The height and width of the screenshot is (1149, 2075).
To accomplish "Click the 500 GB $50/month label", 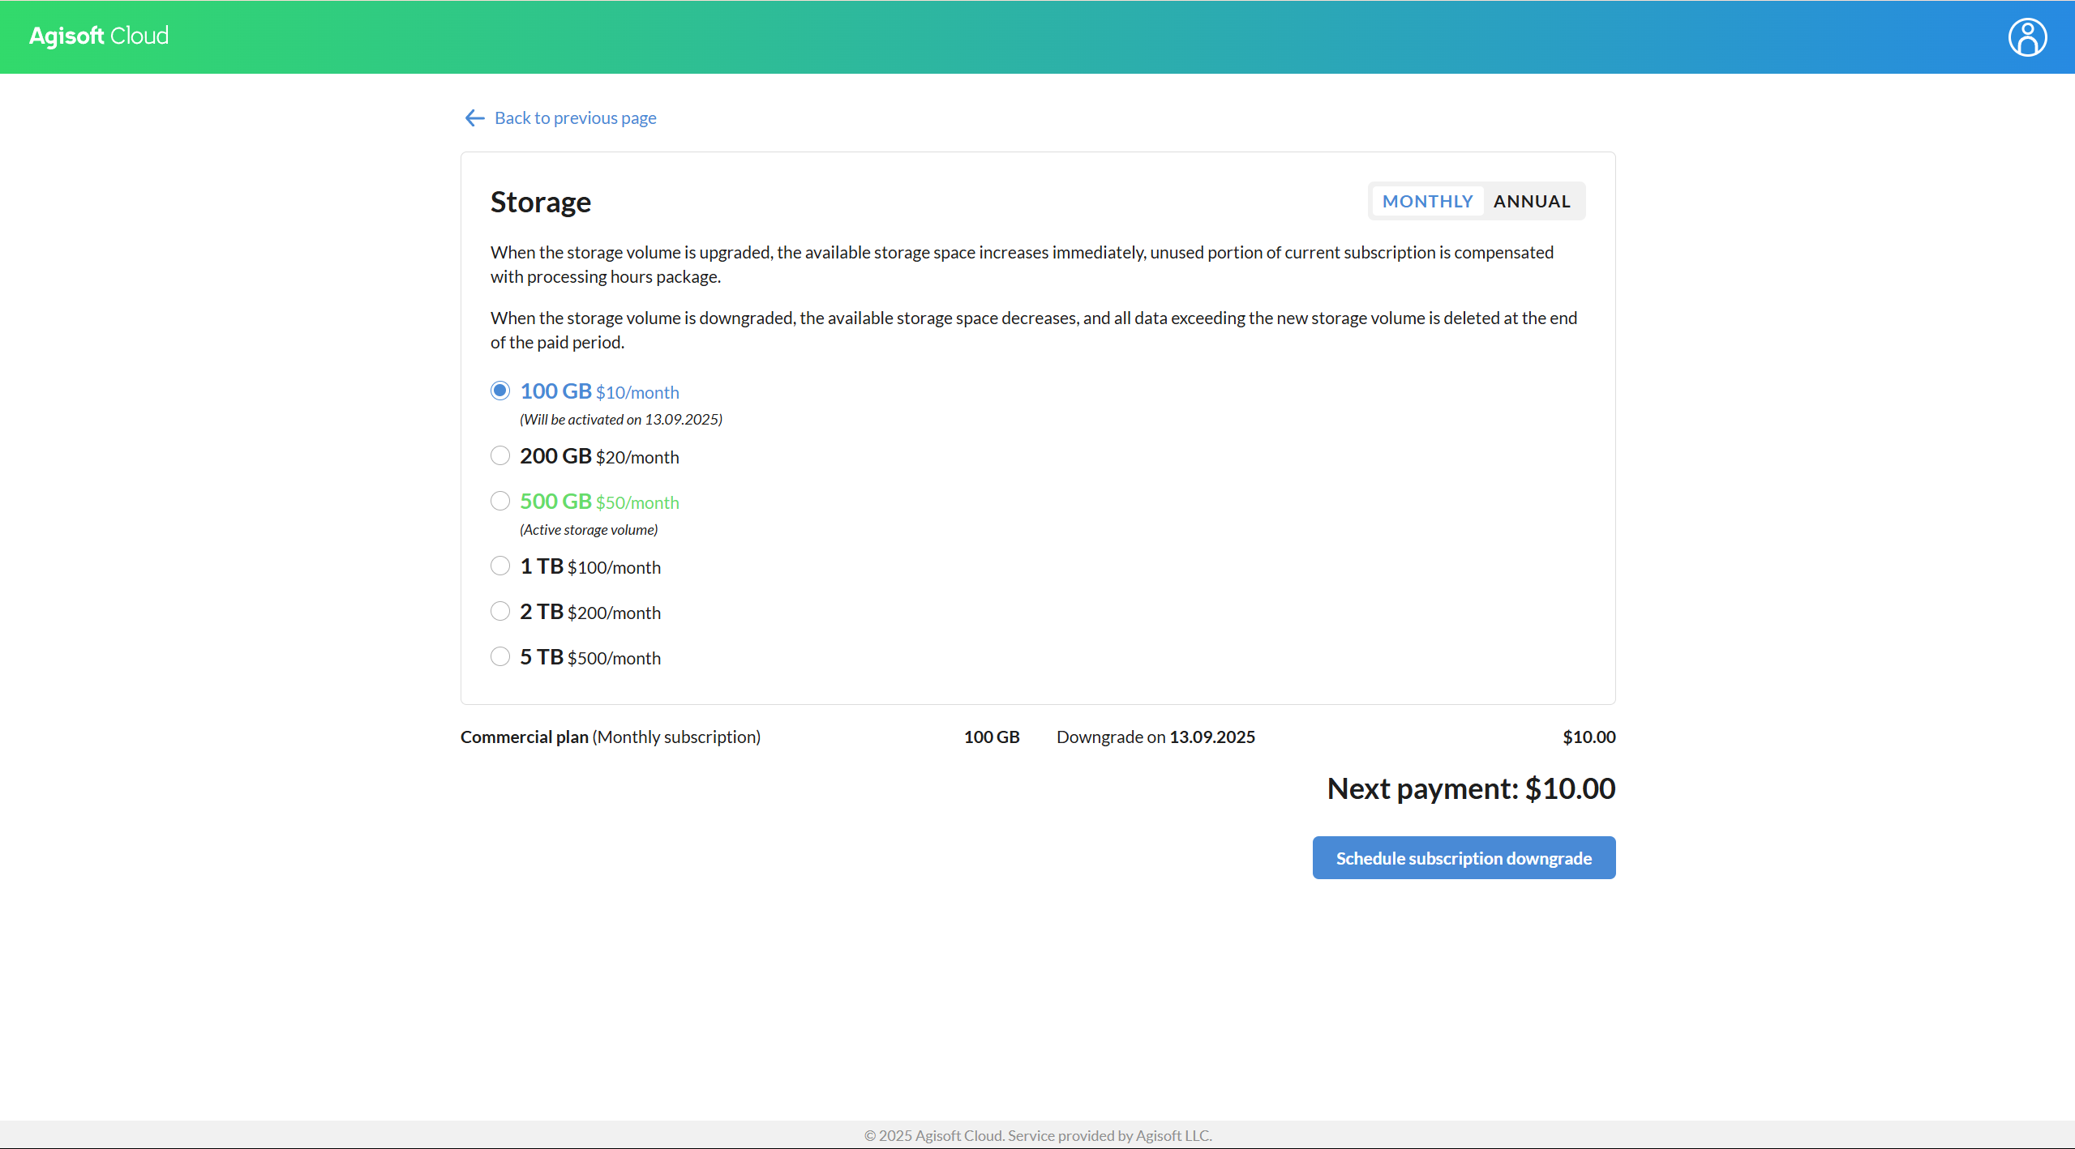I will [599, 502].
